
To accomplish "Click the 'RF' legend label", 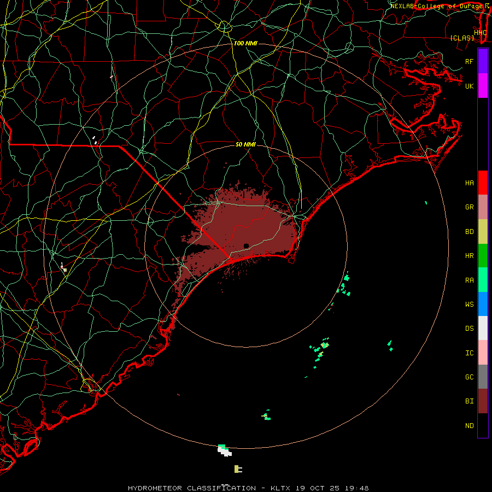I will click(469, 62).
